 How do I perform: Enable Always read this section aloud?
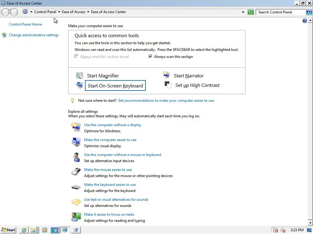pyautogui.click(x=76, y=56)
